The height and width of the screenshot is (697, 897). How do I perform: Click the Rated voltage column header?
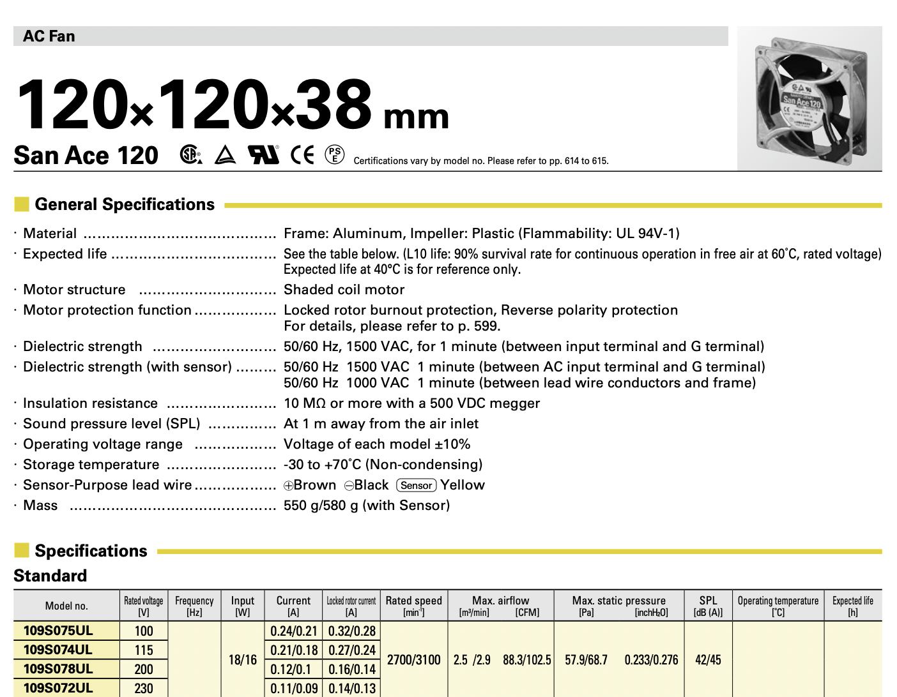pos(143,606)
